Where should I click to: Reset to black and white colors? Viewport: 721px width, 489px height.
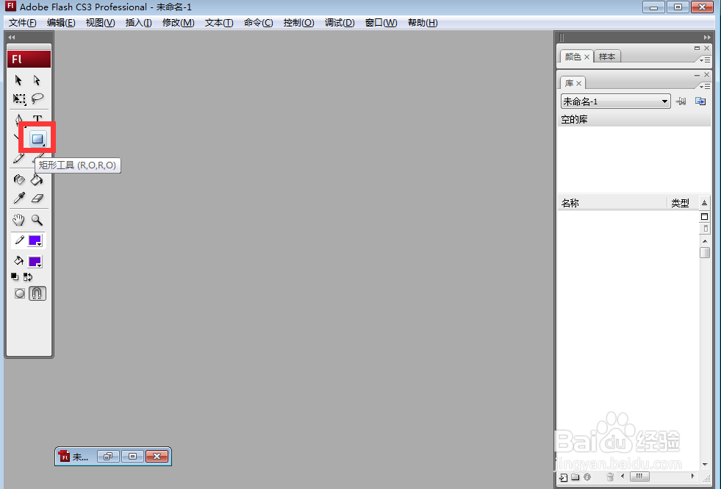(15, 276)
